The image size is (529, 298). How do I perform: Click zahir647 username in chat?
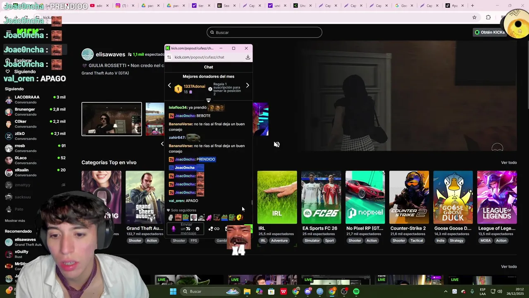click(x=176, y=137)
